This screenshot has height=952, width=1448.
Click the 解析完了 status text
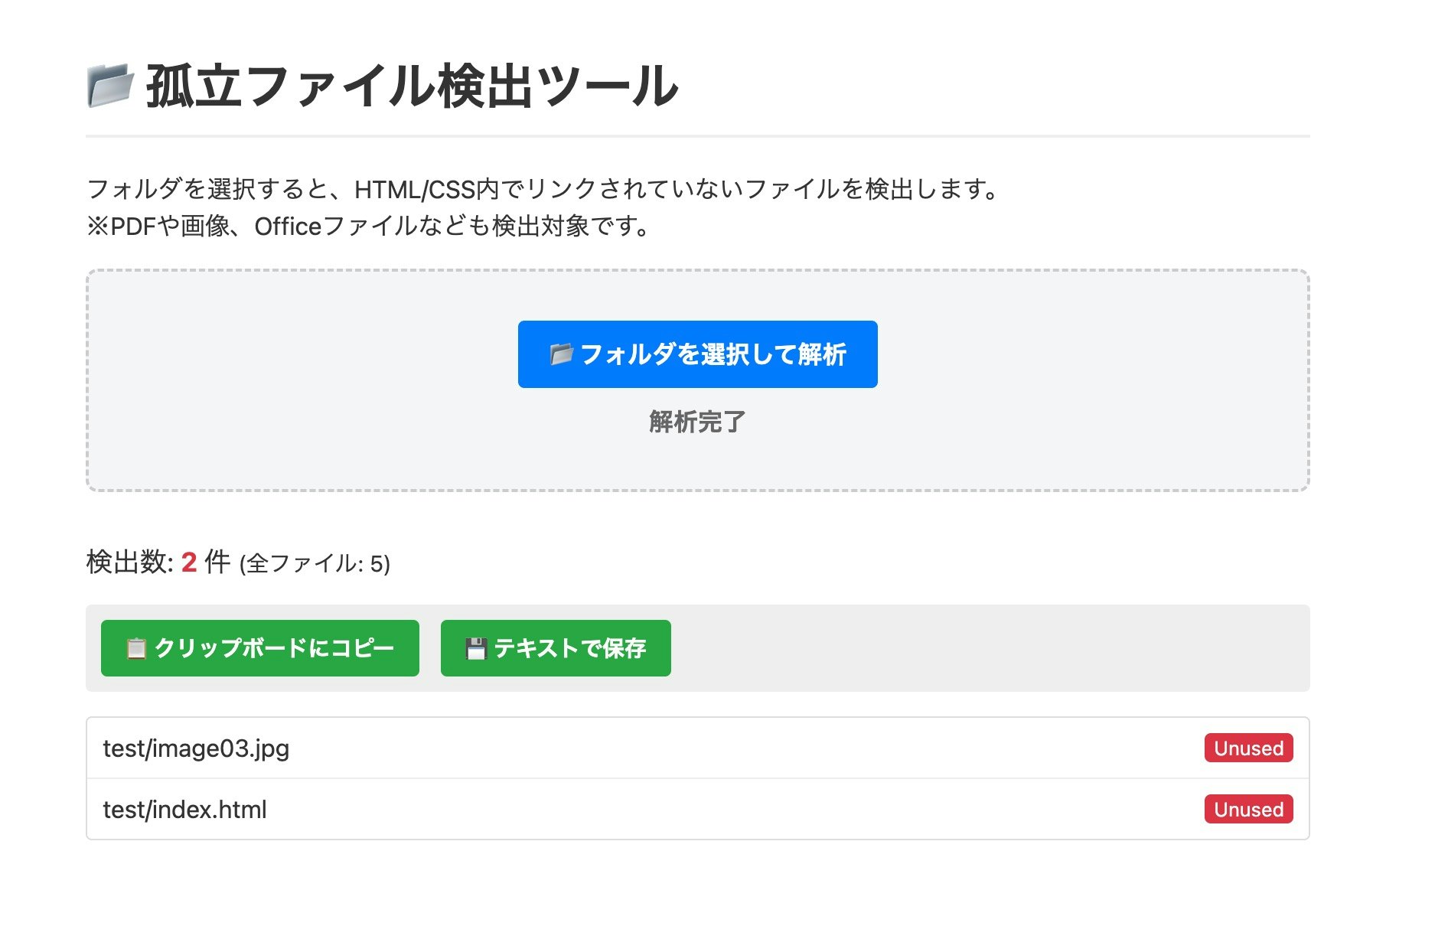coord(697,422)
